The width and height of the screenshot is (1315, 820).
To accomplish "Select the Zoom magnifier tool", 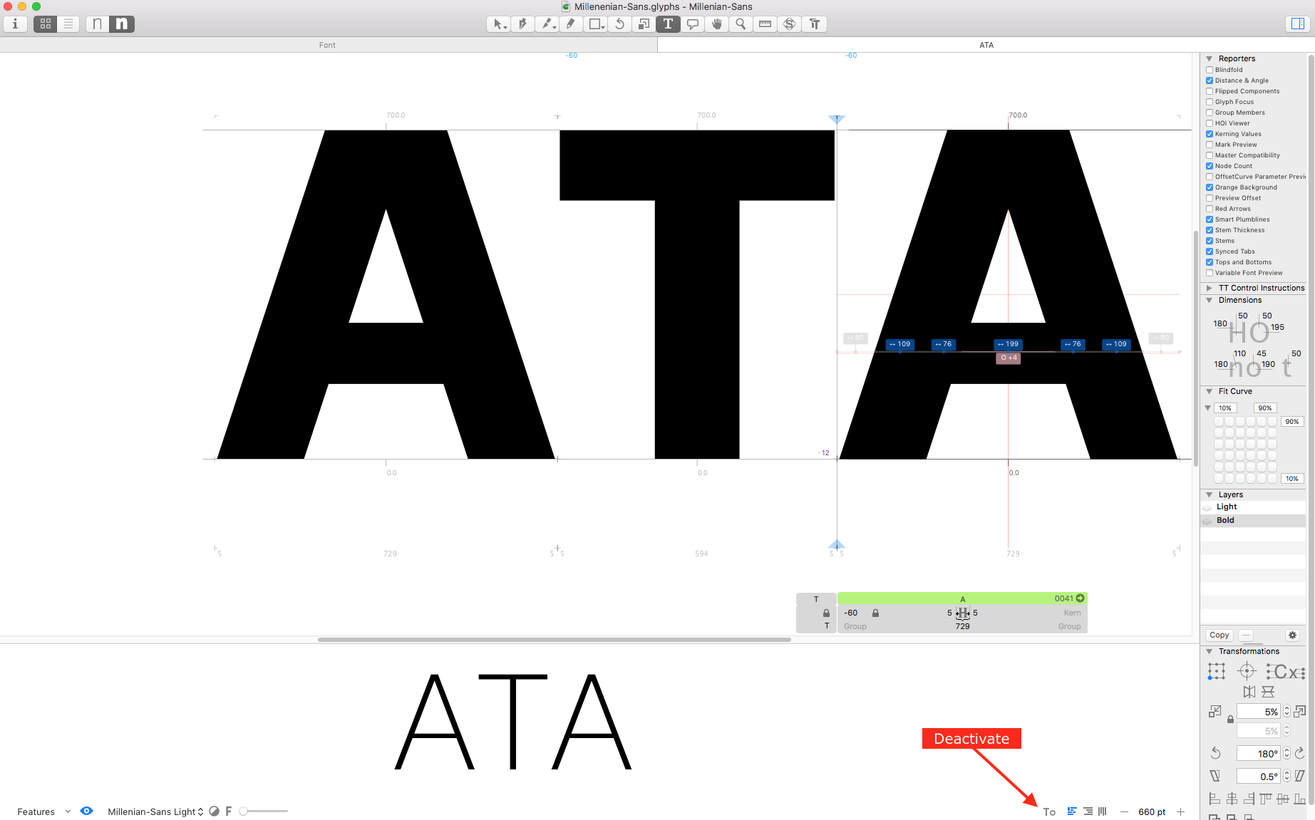I will (741, 24).
